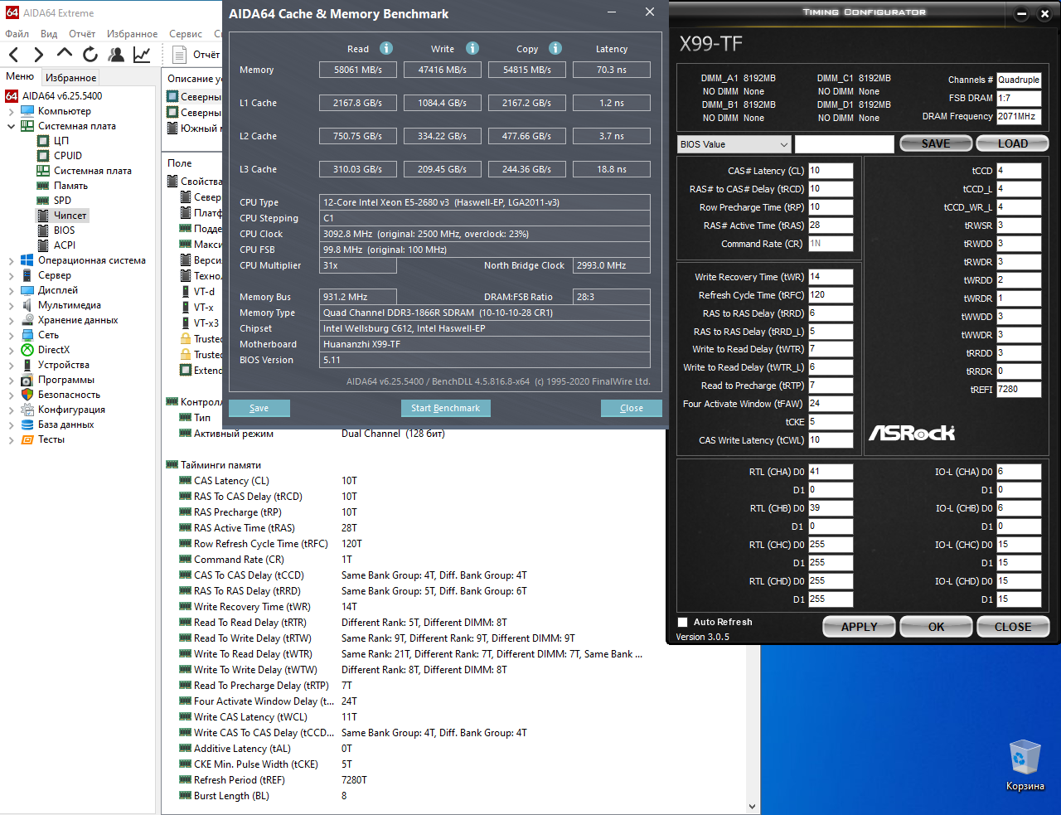Open the Избранное menu

click(132, 34)
